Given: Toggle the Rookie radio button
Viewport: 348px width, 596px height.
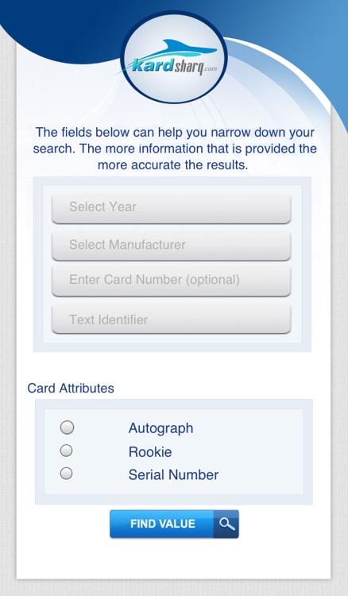Looking at the screenshot, I should [67, 451].
